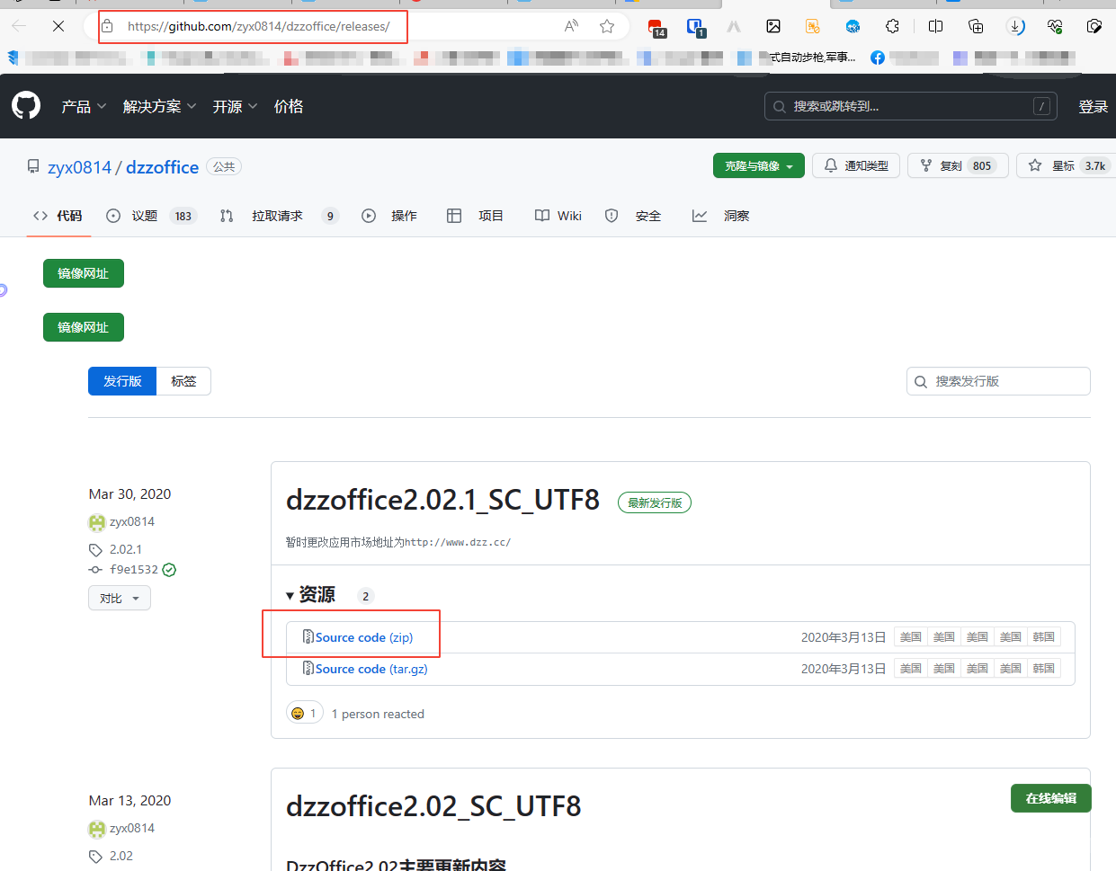Stop page loading with the X button
The image size is (1116, 871).
click(58, 26)
